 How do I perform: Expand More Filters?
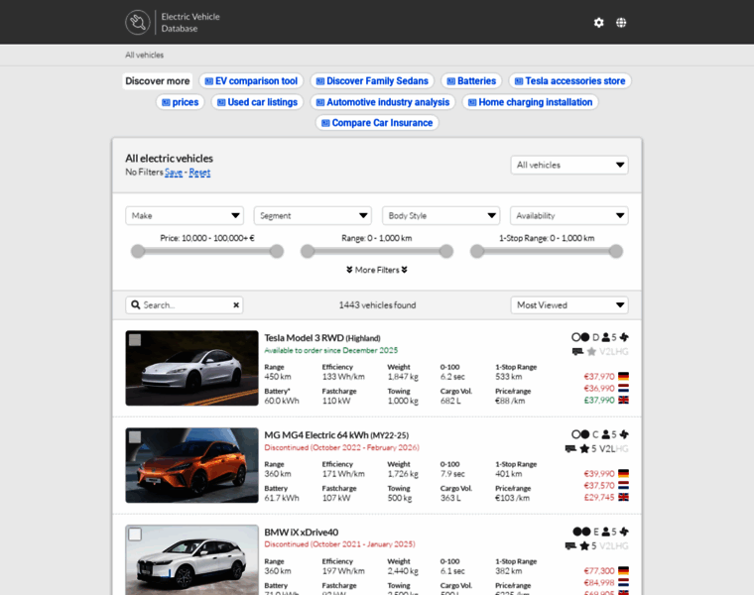point(377,270)
